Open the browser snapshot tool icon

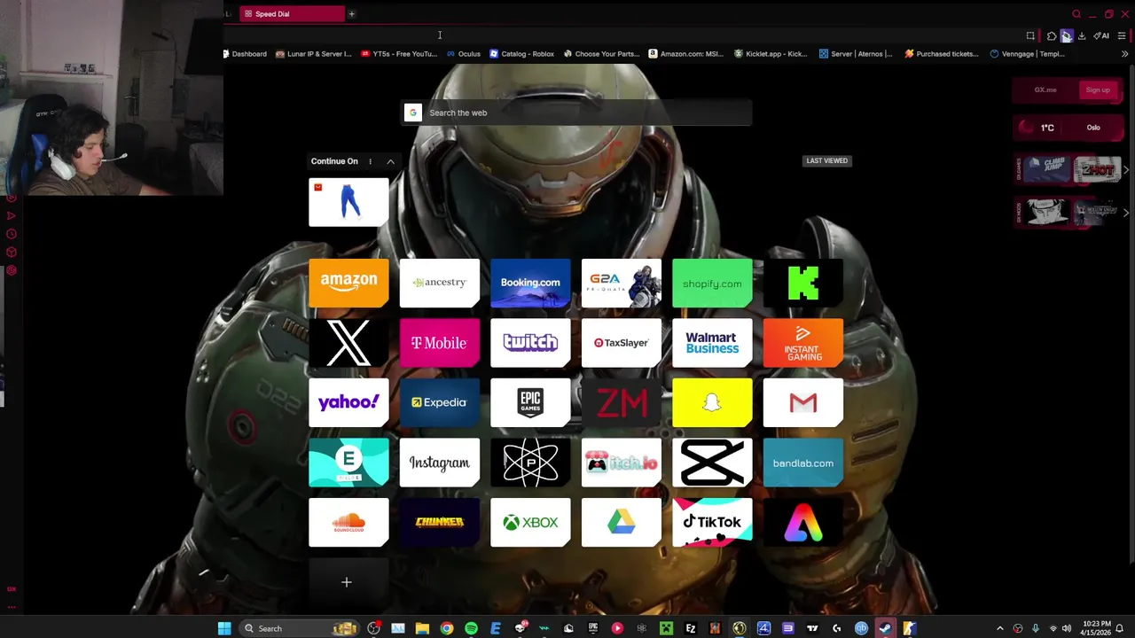1030,36
